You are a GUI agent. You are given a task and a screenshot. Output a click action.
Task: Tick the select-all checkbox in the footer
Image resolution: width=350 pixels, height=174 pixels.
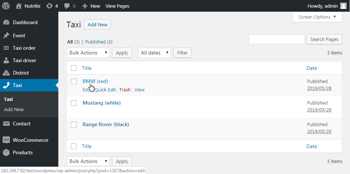point(74,146)
